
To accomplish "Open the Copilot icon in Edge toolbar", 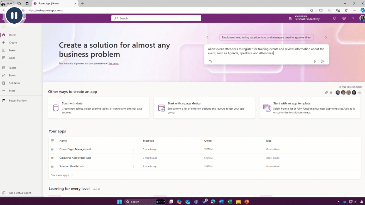I will click(362, 10).
